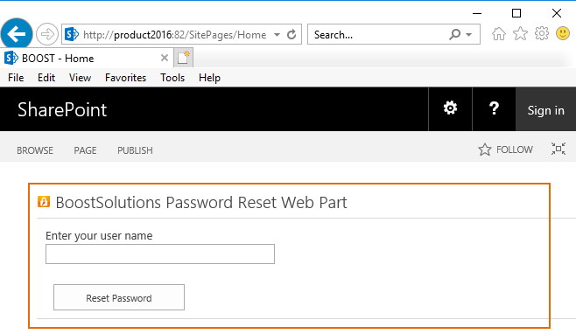Viewport: 576px width, 334px height.
Task: Expand the address bar URL dropdown
Action: pyautogui.click(x=277, y=35)
